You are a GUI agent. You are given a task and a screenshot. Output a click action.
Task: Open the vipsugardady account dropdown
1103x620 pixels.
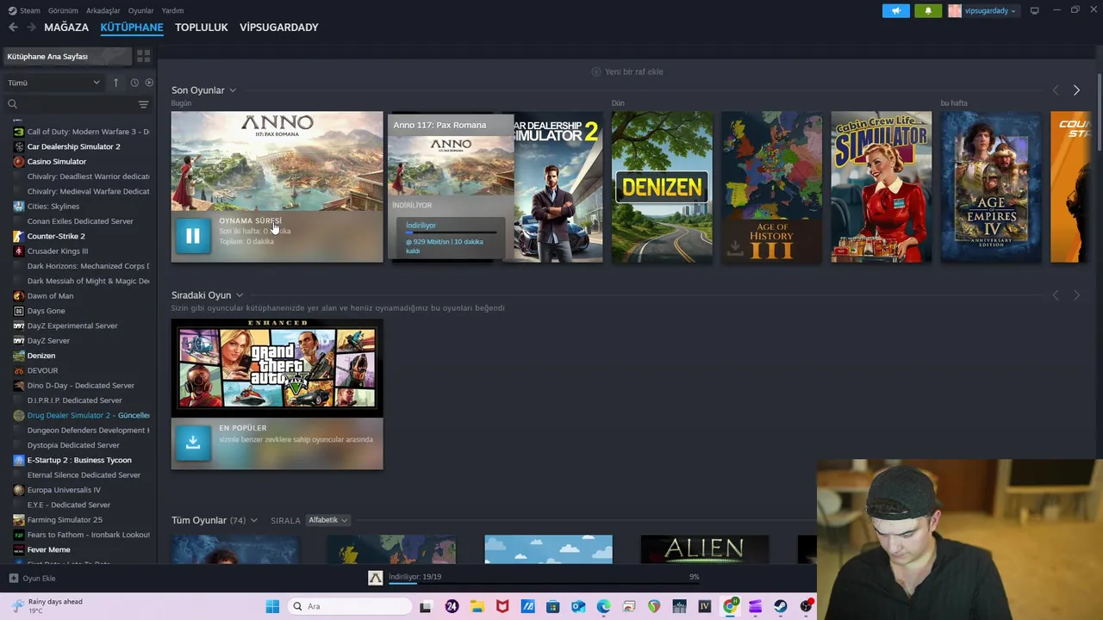coord(982,10)
